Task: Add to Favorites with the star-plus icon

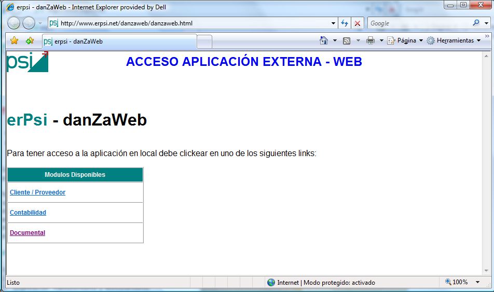Action: click(x=30, y=40)
